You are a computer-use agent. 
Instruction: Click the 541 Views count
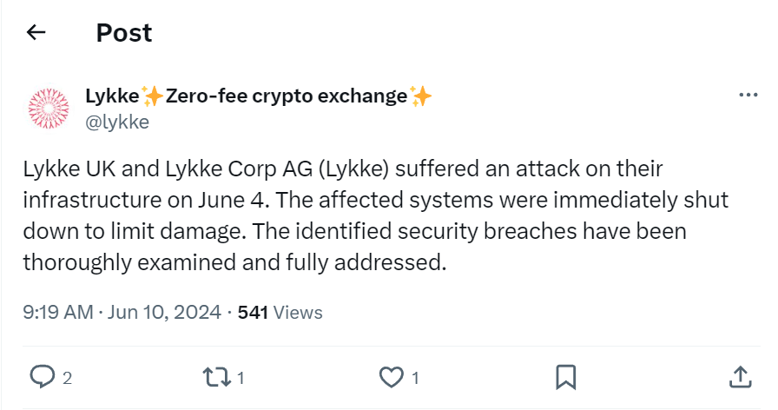pos(280,312)
